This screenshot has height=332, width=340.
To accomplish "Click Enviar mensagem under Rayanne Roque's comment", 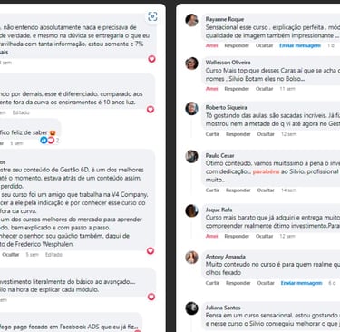I will pos(300,45).
